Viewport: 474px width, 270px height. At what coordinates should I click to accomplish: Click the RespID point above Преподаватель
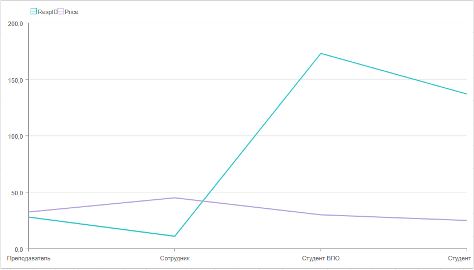coord(29,217)
